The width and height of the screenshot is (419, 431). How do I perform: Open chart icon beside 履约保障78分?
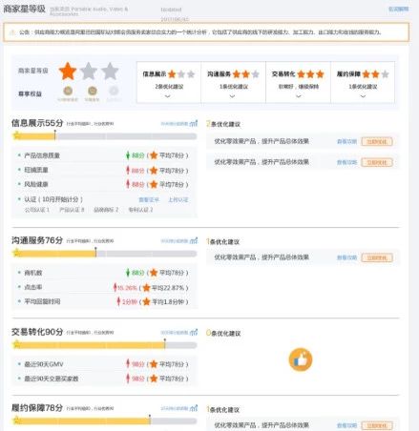click(194, 408)
